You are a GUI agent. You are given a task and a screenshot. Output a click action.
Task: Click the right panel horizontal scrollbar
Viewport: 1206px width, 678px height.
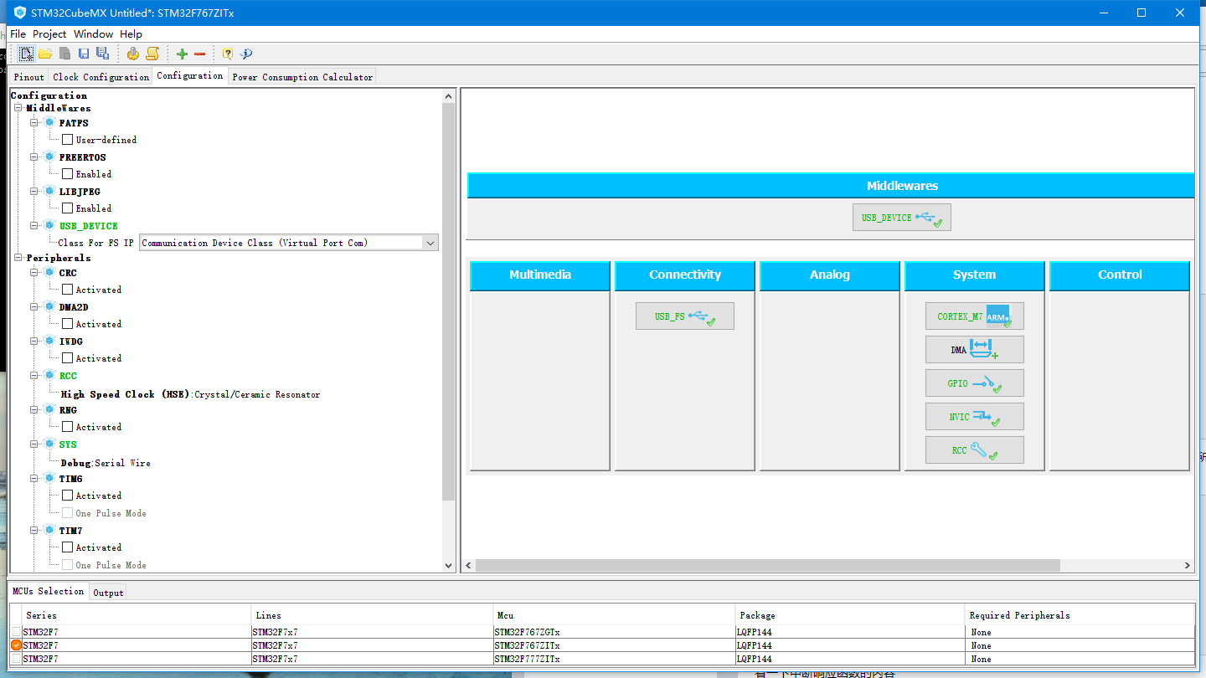point(768,566)
